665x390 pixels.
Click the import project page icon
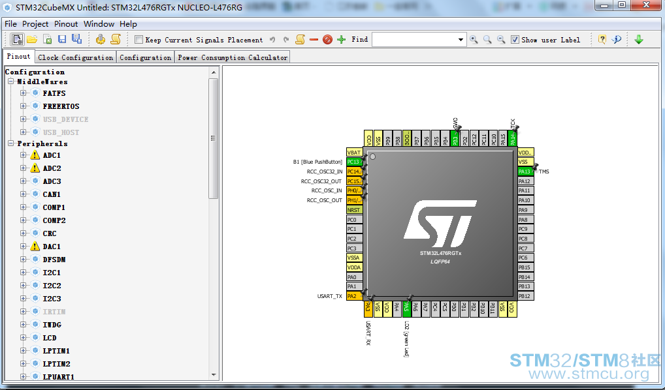coord(48,39)
